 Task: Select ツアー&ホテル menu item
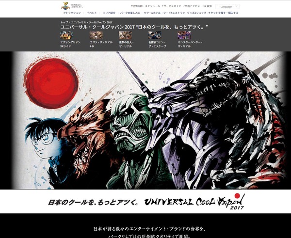[x=152, y=13]
